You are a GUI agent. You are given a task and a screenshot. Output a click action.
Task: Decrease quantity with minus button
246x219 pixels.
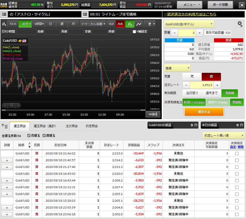click(174, 33)
